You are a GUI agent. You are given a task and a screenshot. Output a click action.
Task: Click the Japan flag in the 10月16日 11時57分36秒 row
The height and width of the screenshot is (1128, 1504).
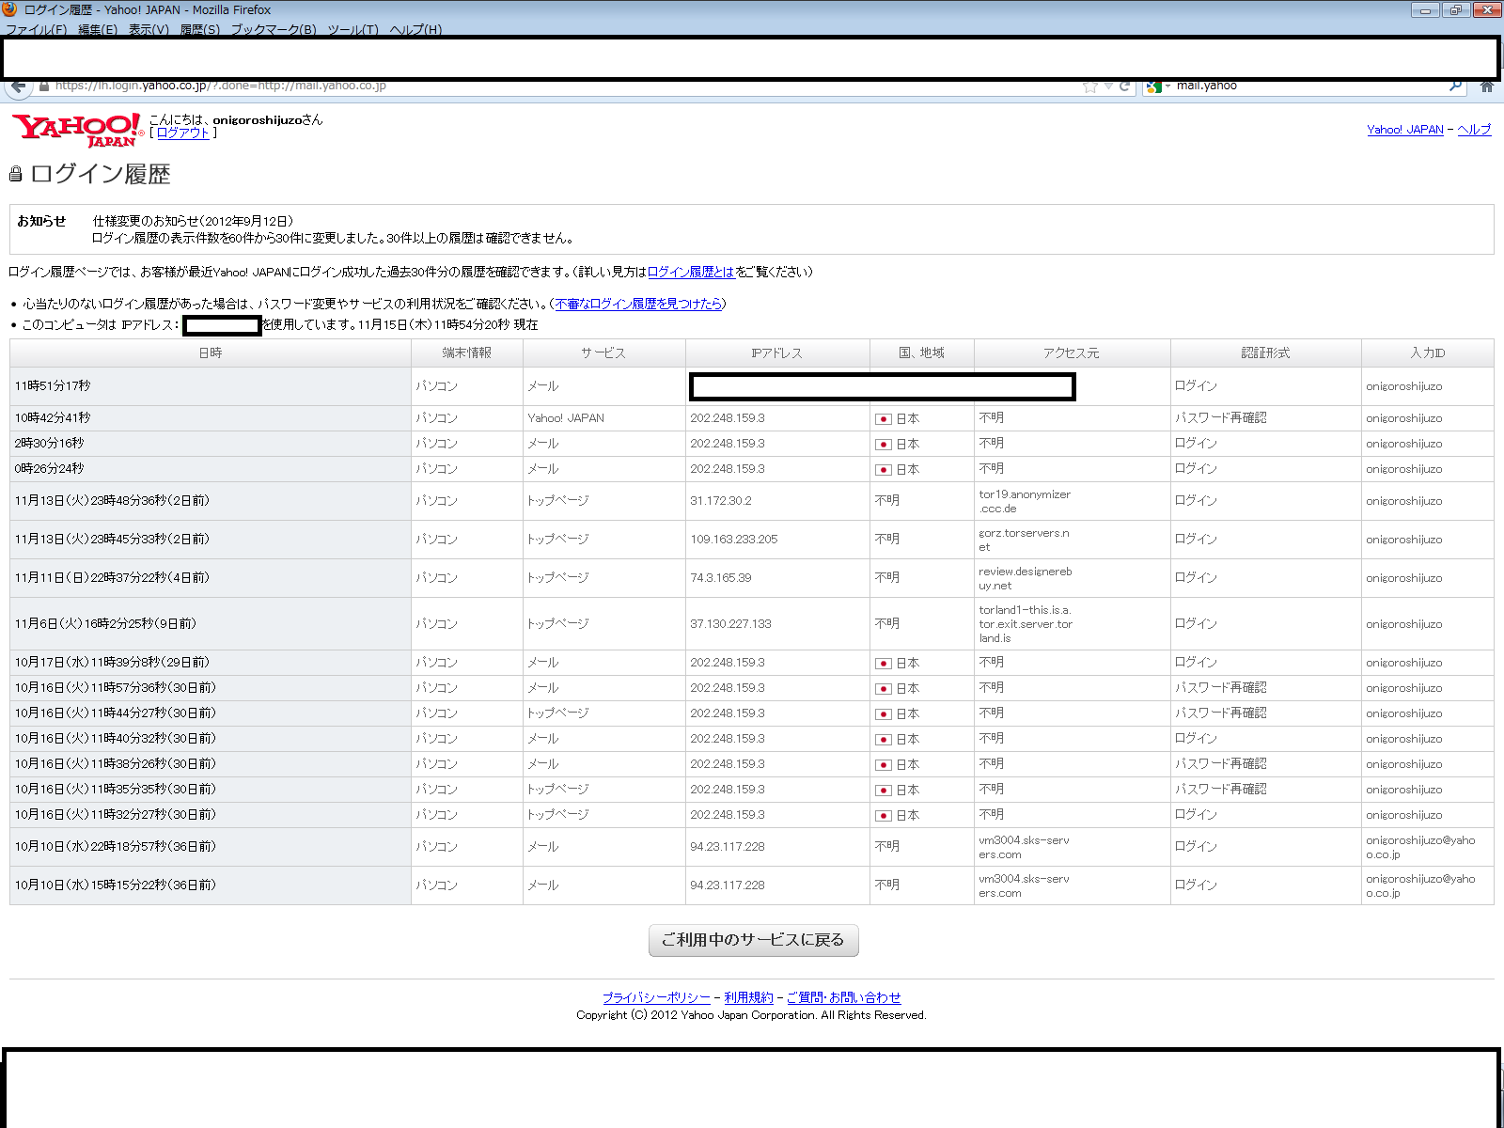[884, 689]
